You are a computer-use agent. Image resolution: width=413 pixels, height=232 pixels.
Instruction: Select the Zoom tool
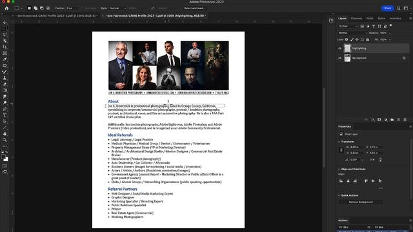click(x=5, y=140)
